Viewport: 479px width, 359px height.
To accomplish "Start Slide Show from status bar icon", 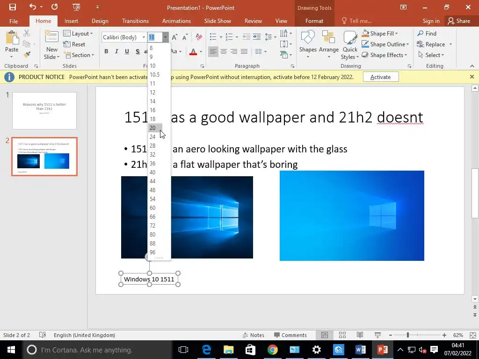I will point(377,335).
